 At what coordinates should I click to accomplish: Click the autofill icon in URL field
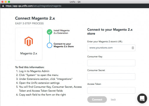pos(133,48)
